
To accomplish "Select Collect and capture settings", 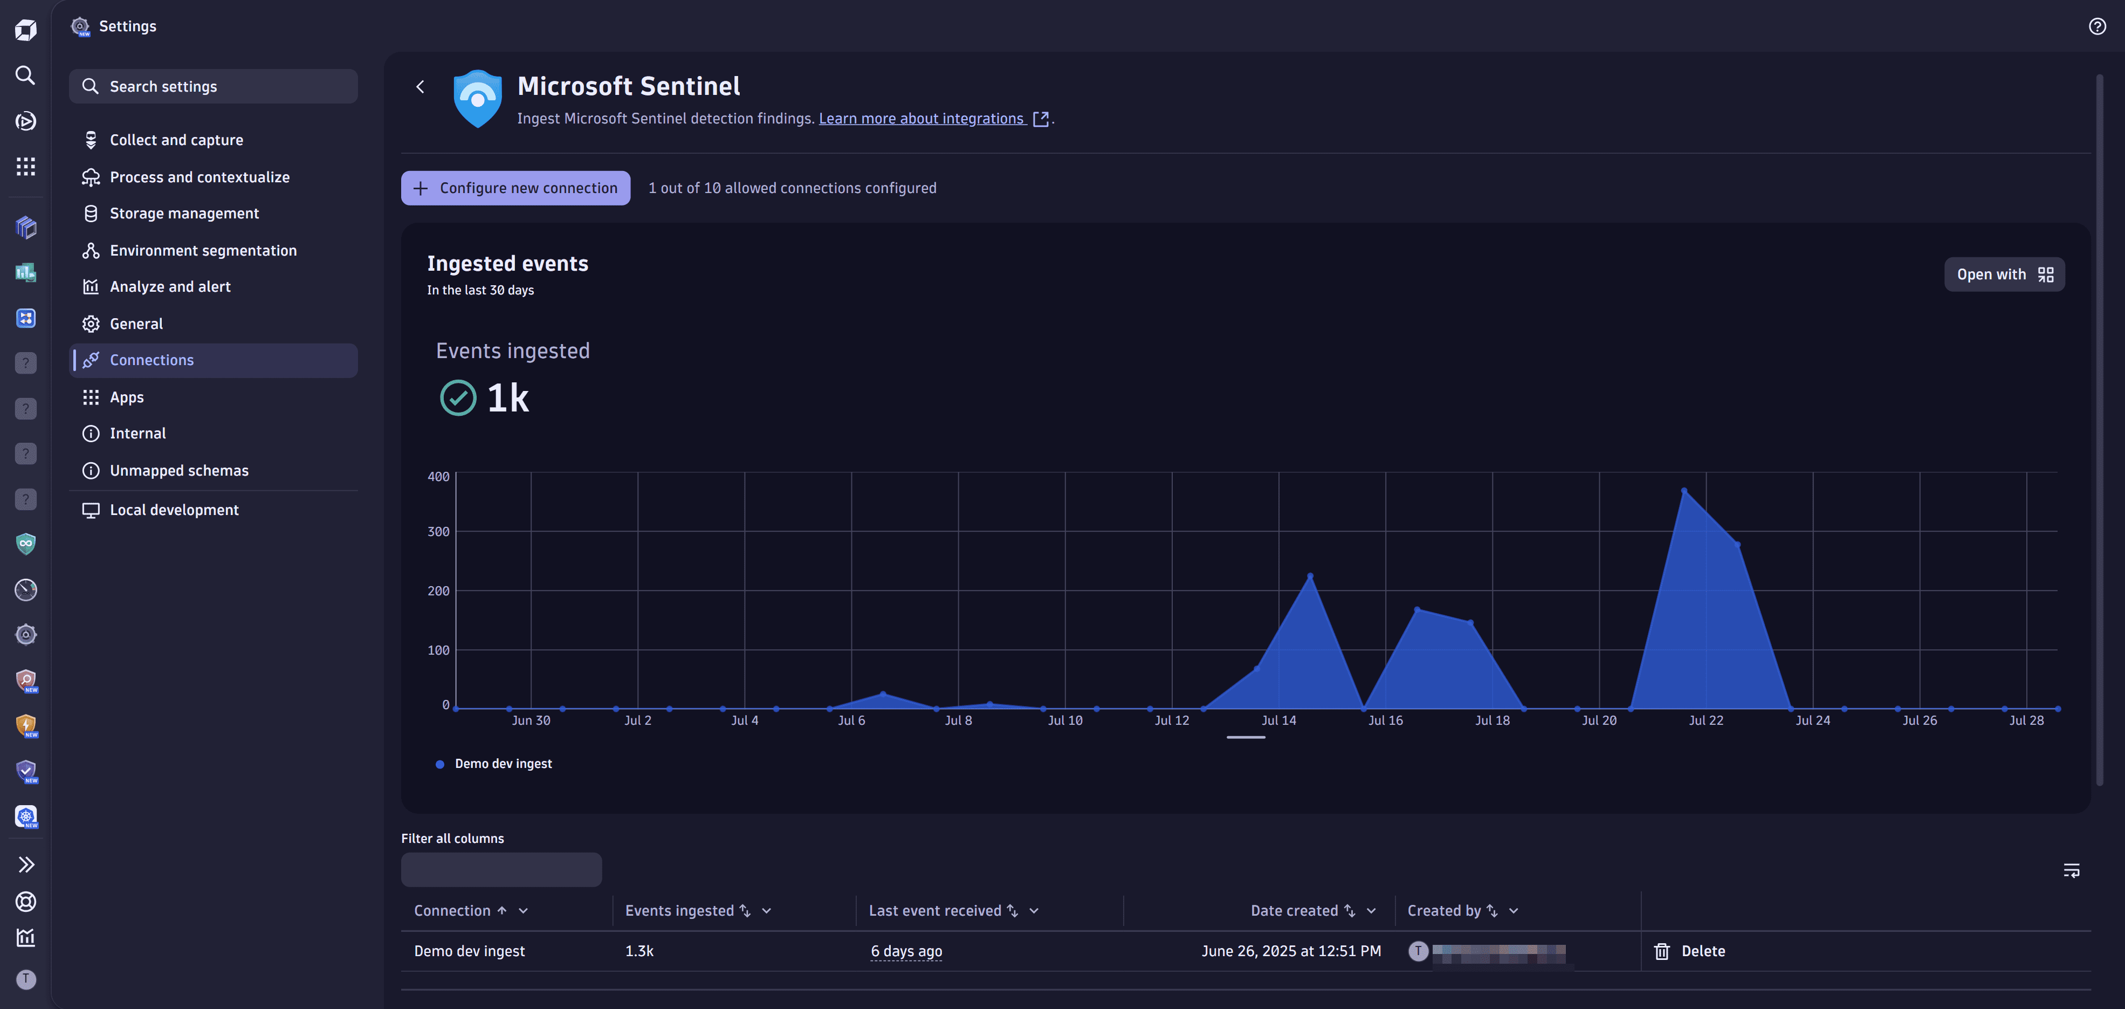I will (213, 140).
